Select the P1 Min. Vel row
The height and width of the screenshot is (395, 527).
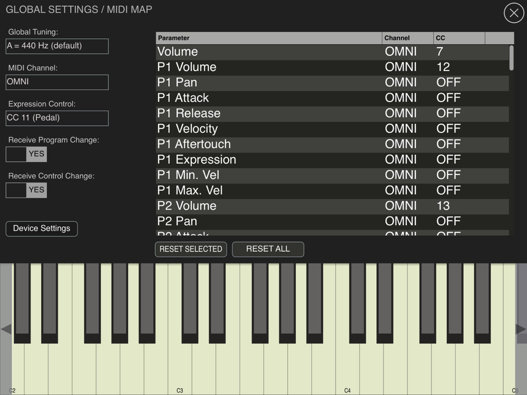[x=333, y=176]
